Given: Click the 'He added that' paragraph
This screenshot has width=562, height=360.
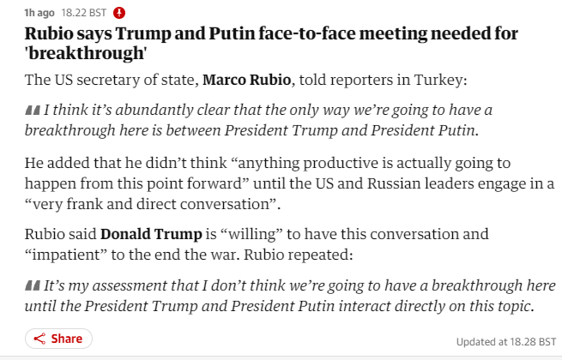Looking at the screenshot, I should pyautogui.click(x=289, y=183).
